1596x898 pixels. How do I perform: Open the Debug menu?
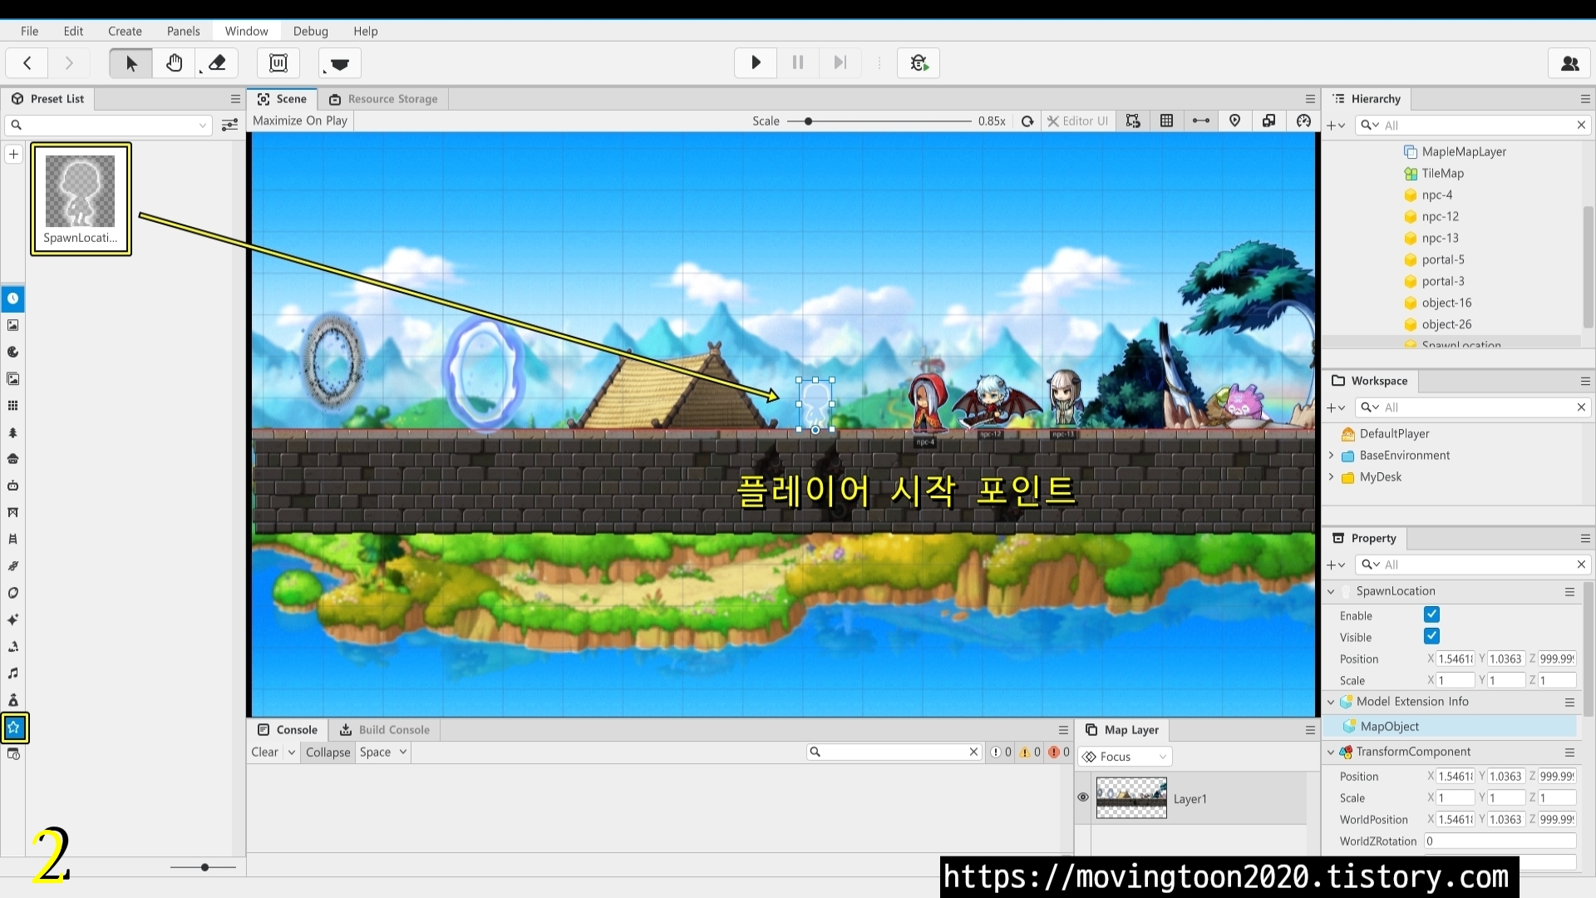(310, 31)
